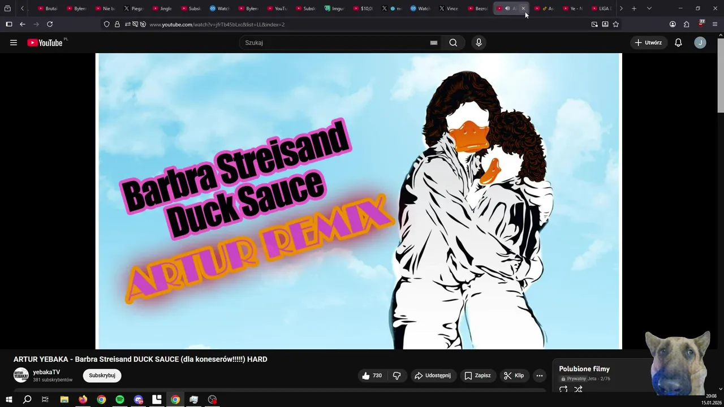Open Task View on taskbar
This screenshot has height=407, width=724.
click(x=45, y=400)
